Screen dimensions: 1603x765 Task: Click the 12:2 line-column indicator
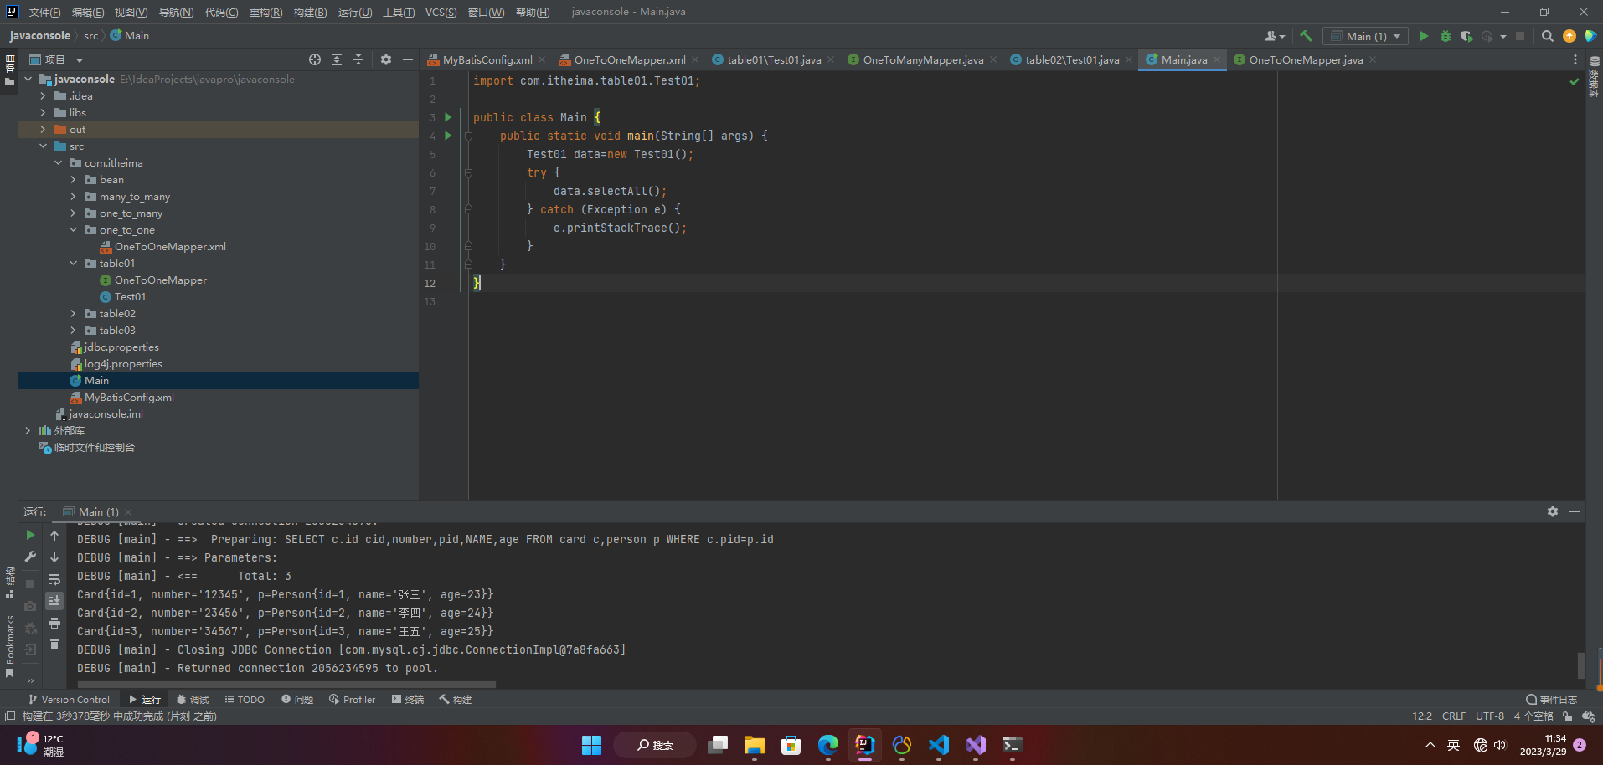click(x=1422, y=716)
